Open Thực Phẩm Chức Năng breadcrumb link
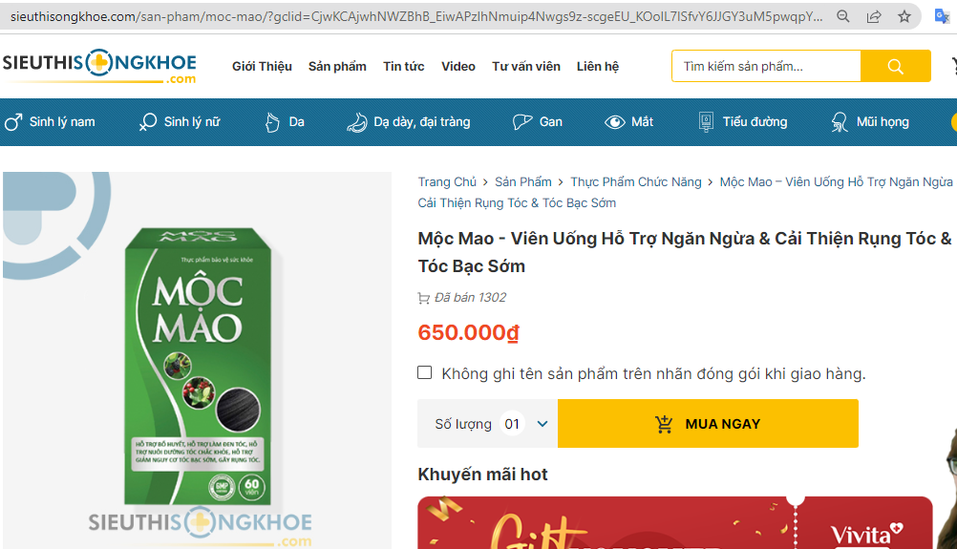Viewport: 957px width, 549px height. [635, 181]
